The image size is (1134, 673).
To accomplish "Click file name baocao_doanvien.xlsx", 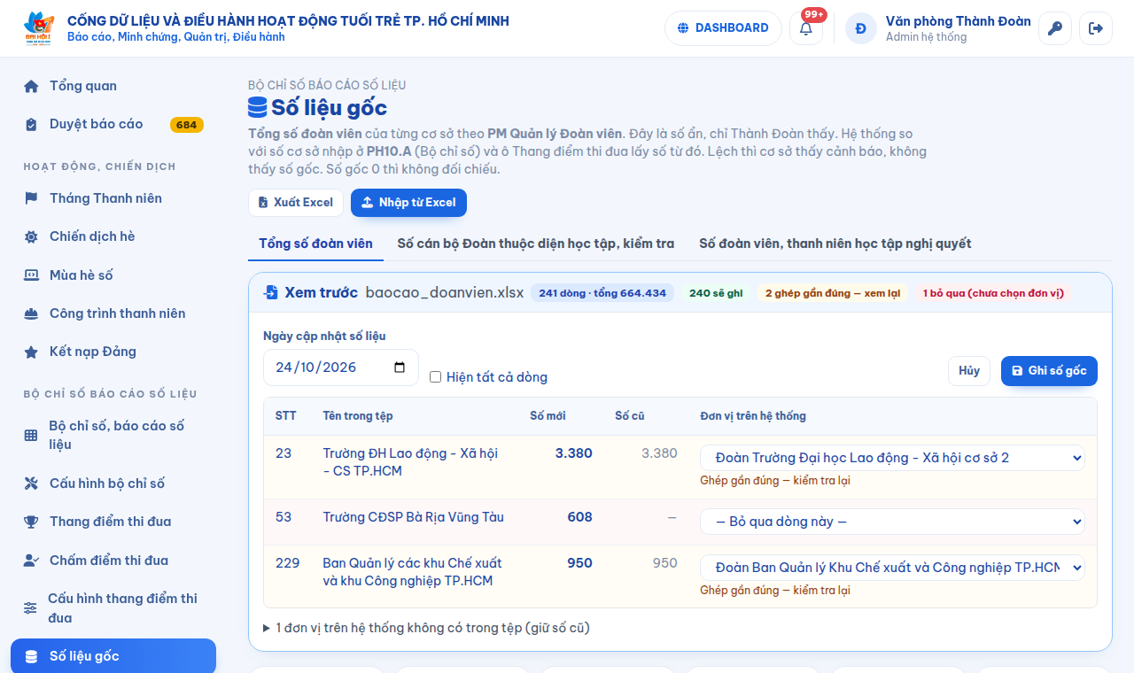I will tap(445, 293).
